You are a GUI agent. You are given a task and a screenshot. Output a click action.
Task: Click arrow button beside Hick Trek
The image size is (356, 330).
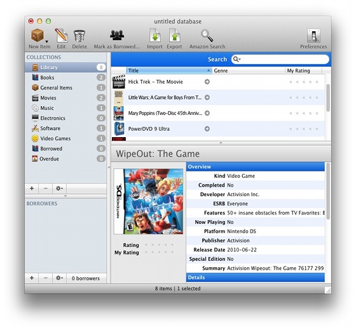click(207, 82)
